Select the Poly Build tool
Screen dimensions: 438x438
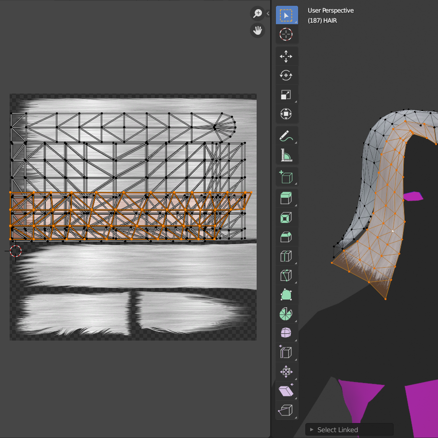287,294
